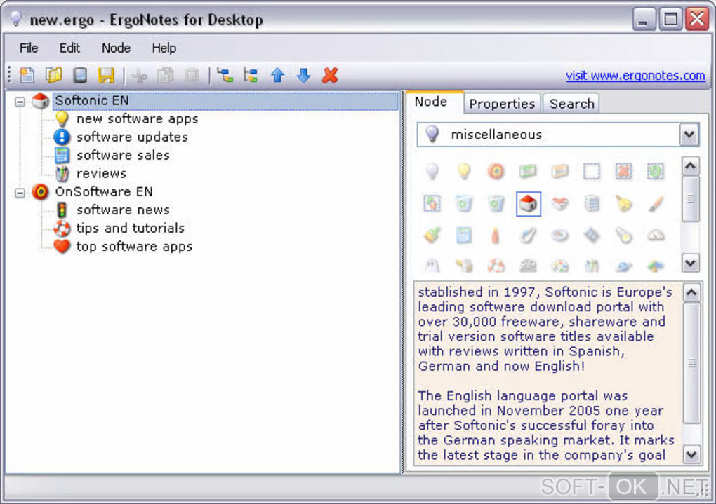Collapse the OnSoftware EN tree node
Image resolution: width=716 pixels, height=504 pixels.
tap(20, 193)
